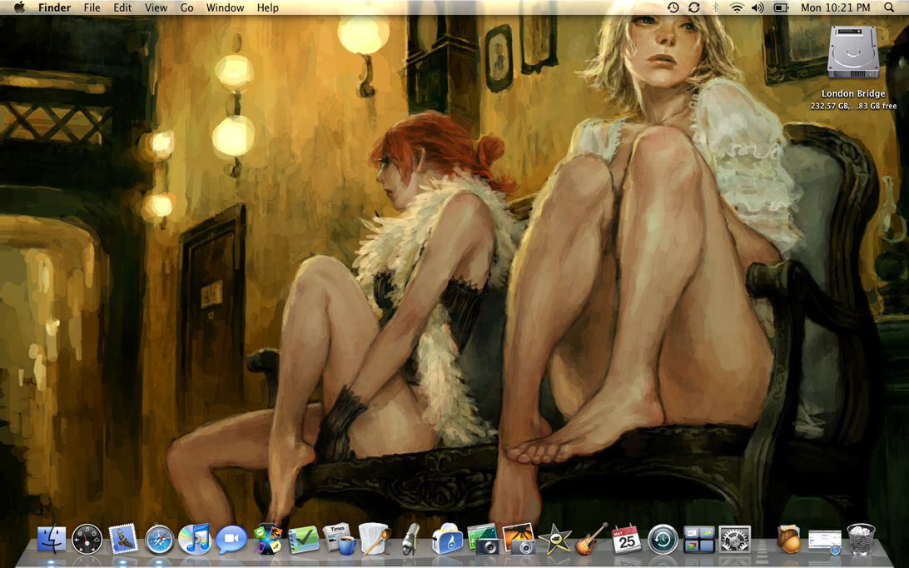Open the Edit menu
This screenshot has height=568, width=909.
pyautogui.click(x=122, y=7)
